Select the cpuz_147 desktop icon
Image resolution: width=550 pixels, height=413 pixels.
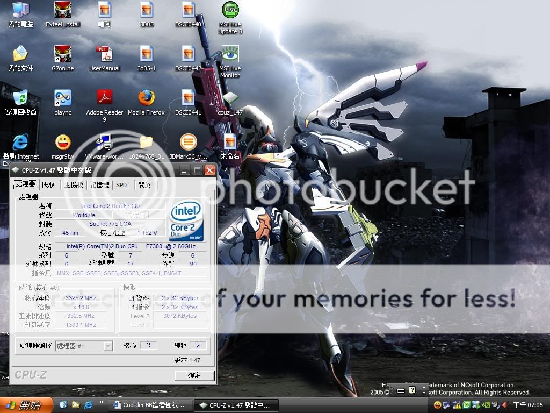pos(230,103)
